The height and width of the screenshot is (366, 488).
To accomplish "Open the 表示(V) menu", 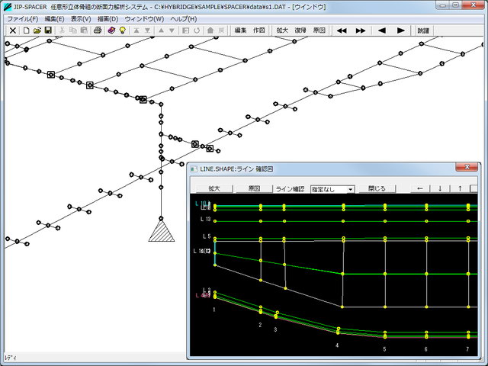I will coord(81,18).
